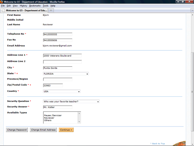Select Others in Available Types list

pyautogui.click(x=48, y=120)
